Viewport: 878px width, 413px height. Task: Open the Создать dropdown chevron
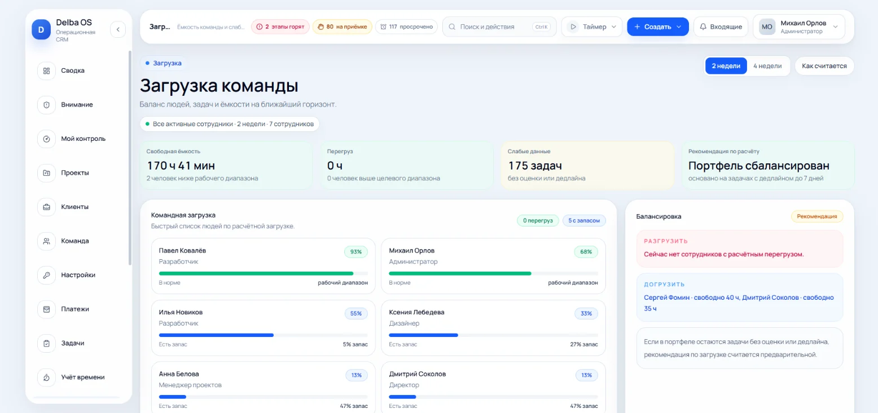click(x=679, y=26)
